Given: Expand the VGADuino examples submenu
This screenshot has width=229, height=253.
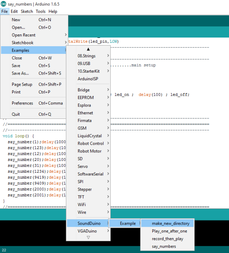Looking at the screenshot, I should [x=88, y=231].
